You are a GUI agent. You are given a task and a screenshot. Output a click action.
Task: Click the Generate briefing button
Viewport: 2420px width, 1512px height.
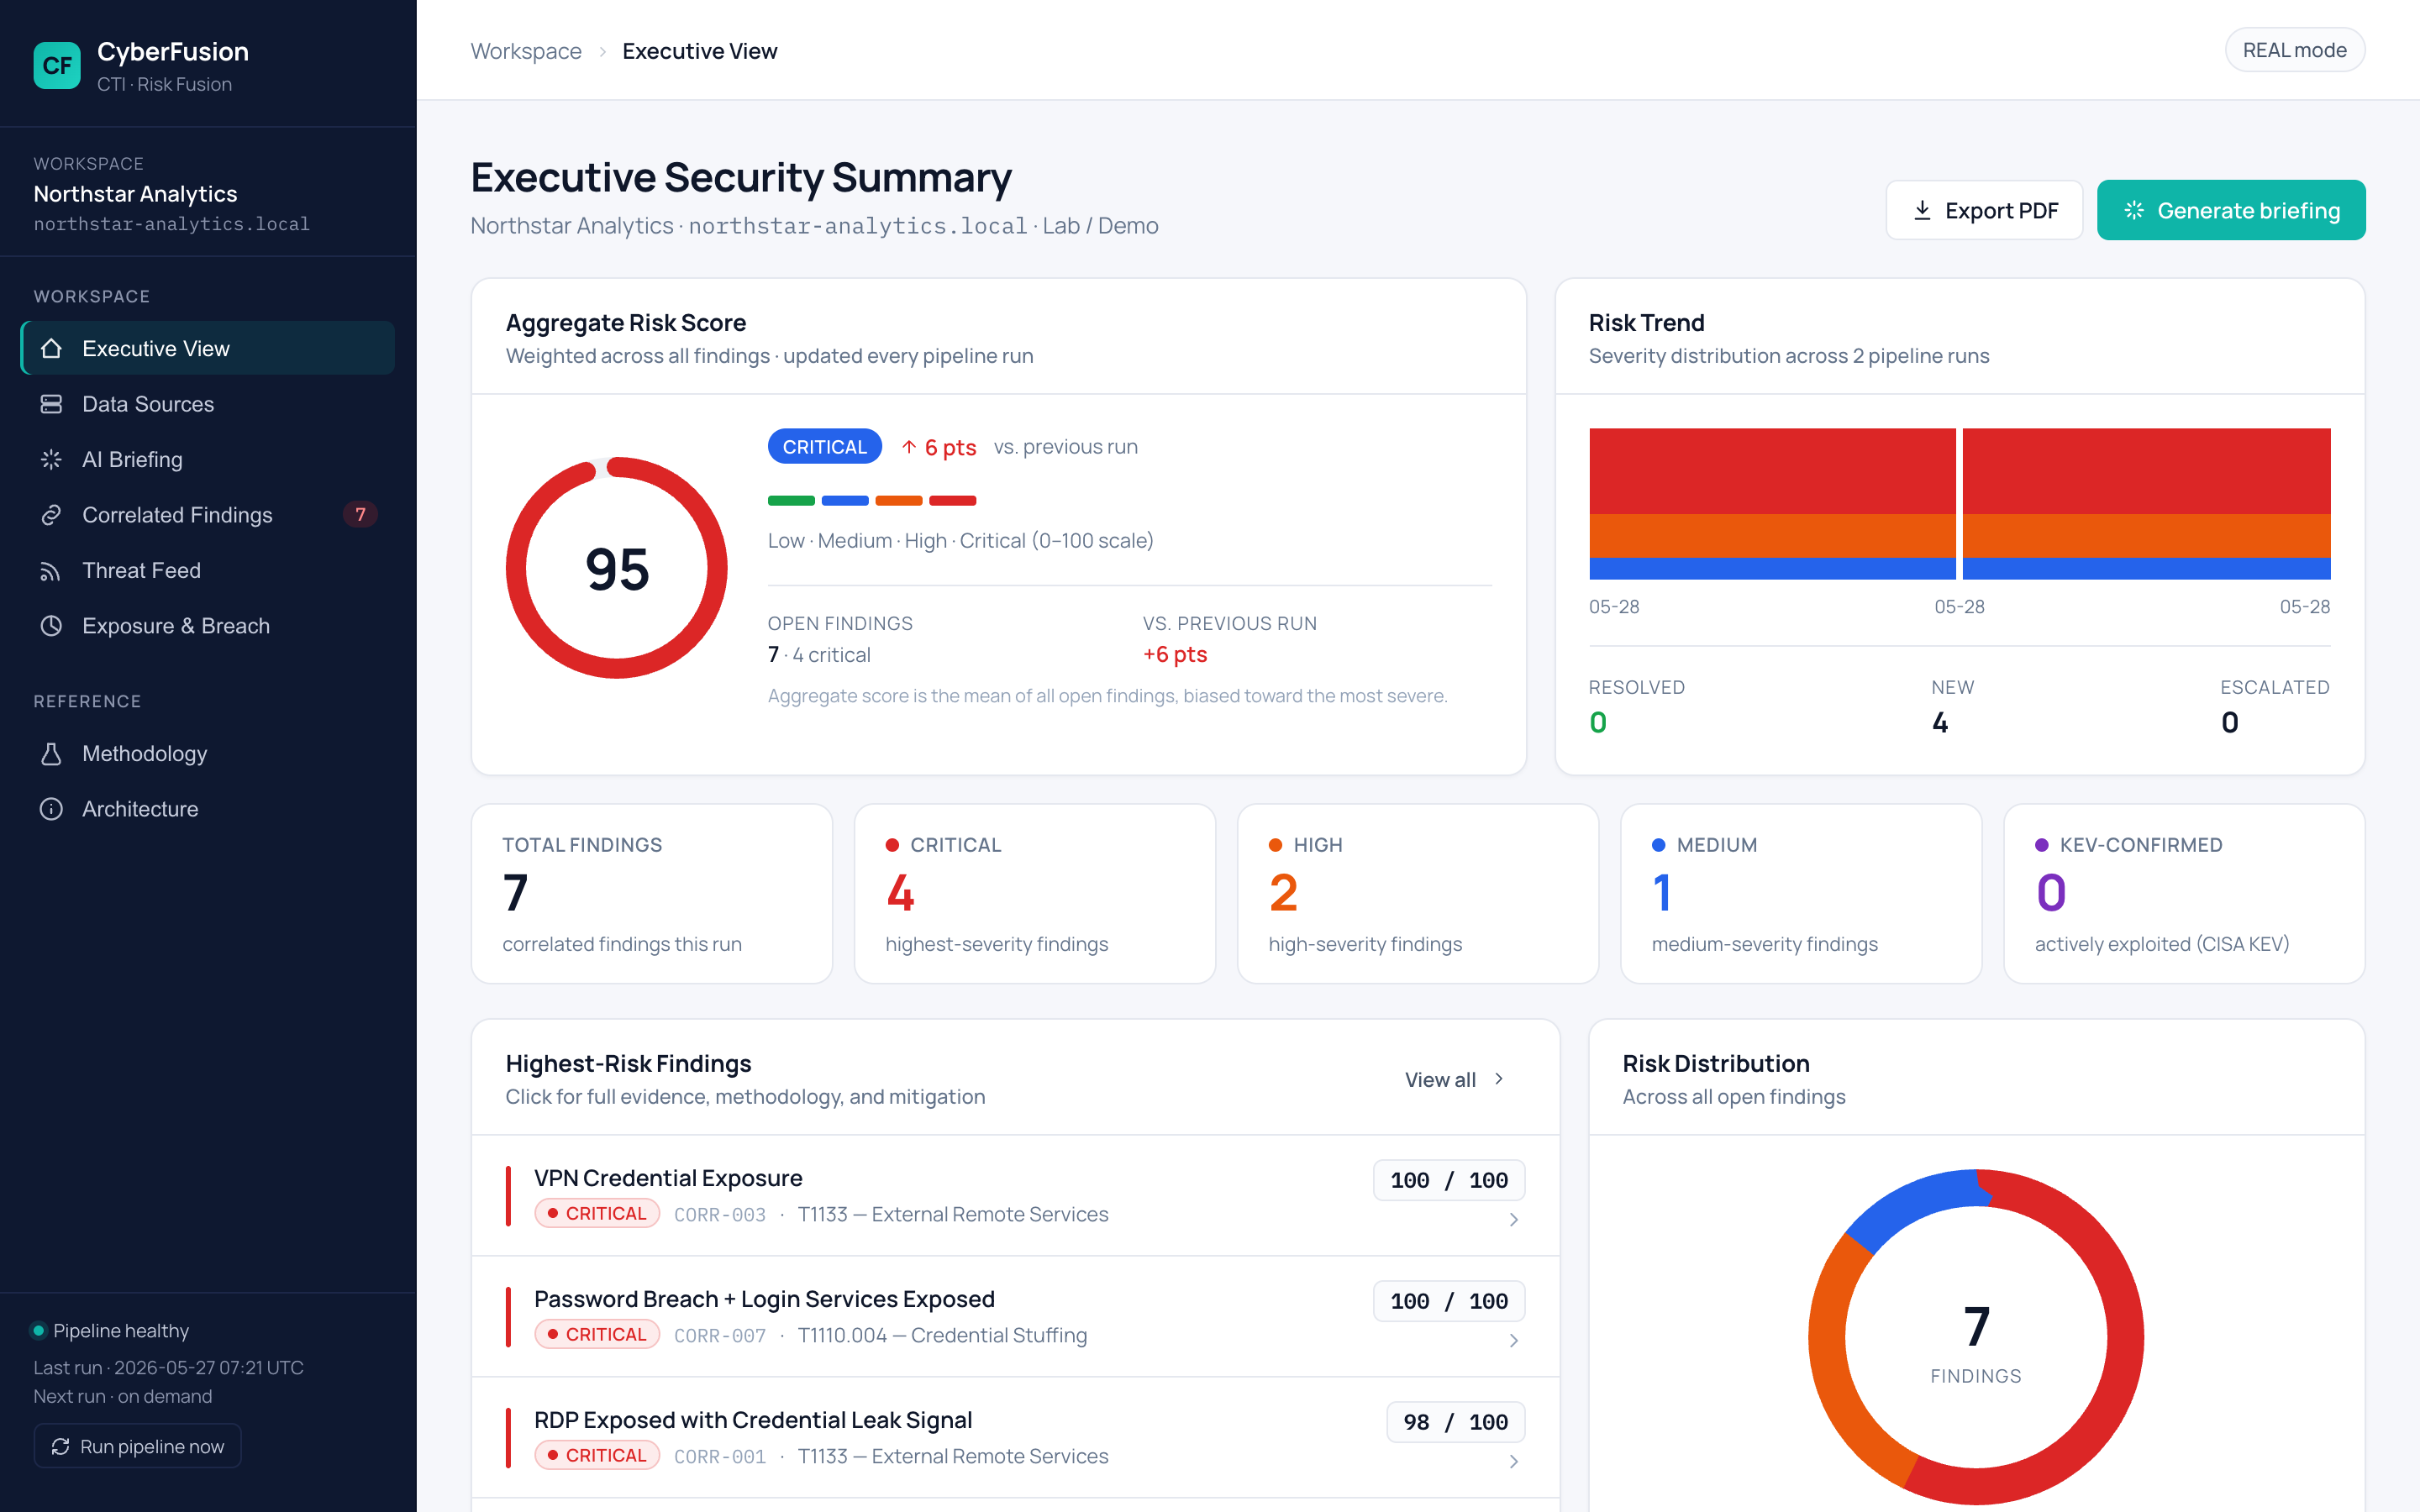tap(2231, 210)
